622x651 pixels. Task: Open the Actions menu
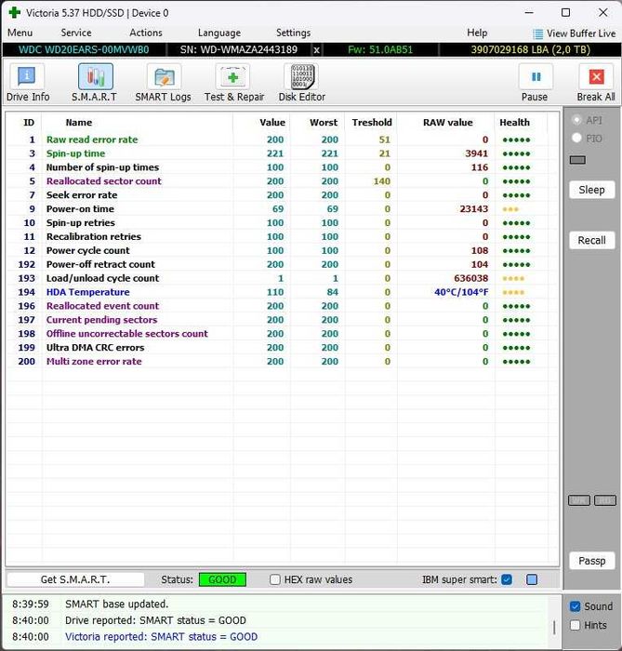(146, 33)
